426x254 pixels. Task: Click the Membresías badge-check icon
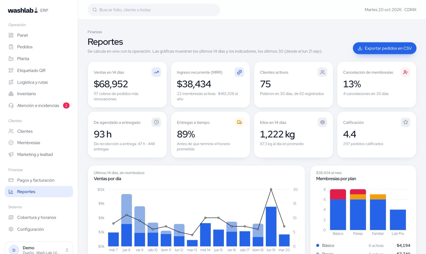(x=11, y=143)
